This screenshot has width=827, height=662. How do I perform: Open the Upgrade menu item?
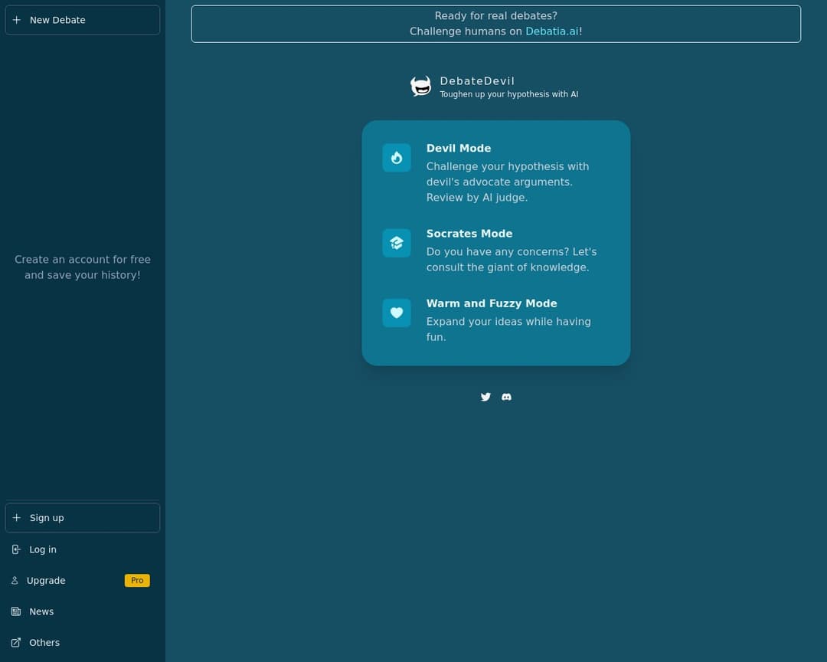point(46,581)
